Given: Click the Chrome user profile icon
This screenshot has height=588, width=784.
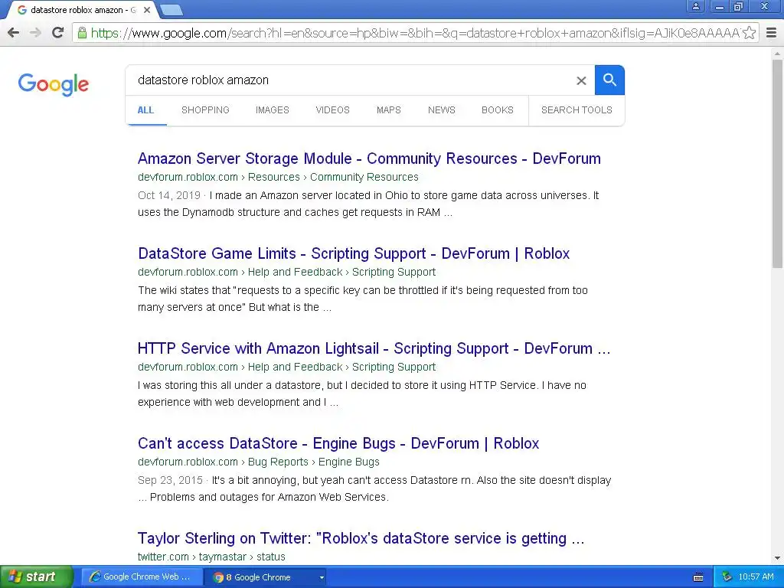Looking at the screenshot, I should point(695,6).
